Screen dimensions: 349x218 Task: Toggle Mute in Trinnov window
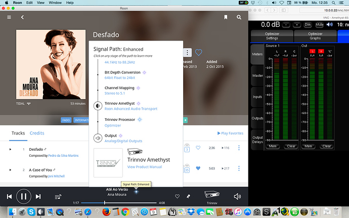[319, 25]
